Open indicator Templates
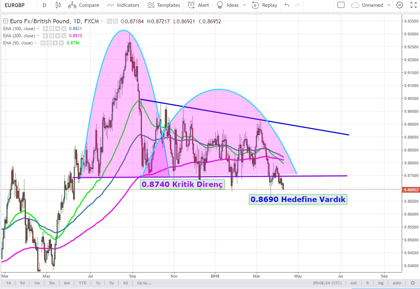 163,5
